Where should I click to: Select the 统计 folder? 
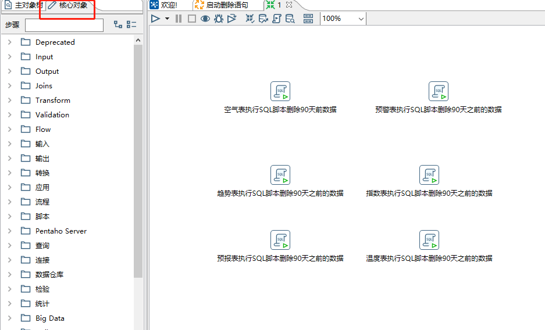(x=42, y=304)
